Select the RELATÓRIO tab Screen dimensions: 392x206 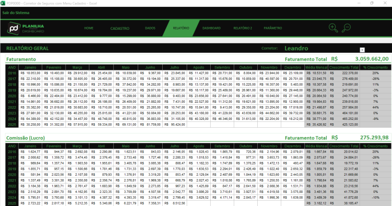181,28
